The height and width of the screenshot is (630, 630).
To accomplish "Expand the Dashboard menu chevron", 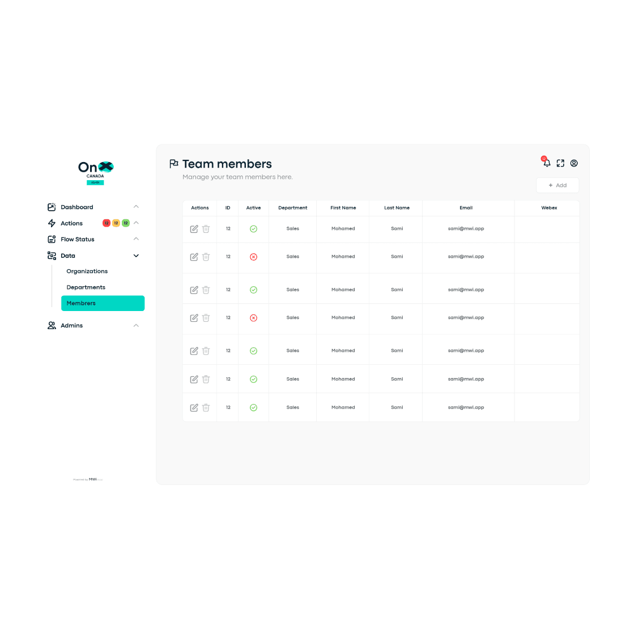I will [136, 207].
